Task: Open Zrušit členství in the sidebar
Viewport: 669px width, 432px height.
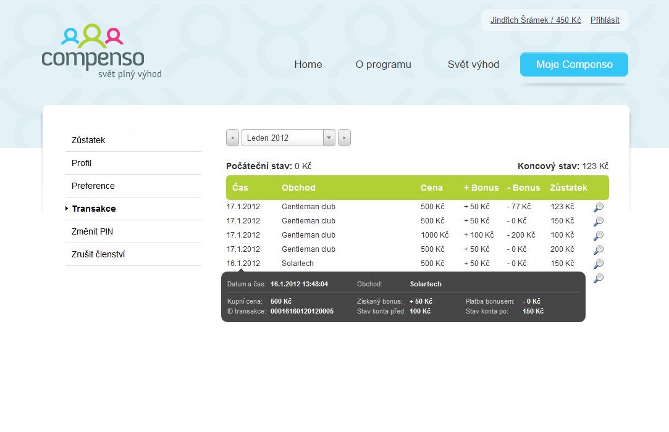Action: coord(133,254)
